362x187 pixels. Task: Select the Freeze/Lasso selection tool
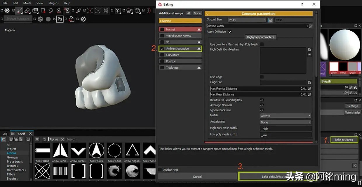[x=51, y=11]
